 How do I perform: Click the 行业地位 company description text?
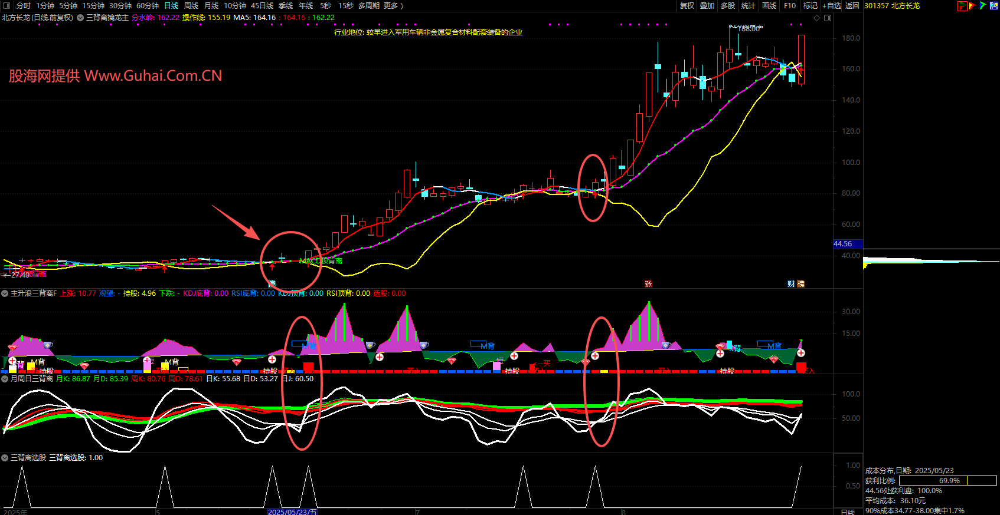429,32
